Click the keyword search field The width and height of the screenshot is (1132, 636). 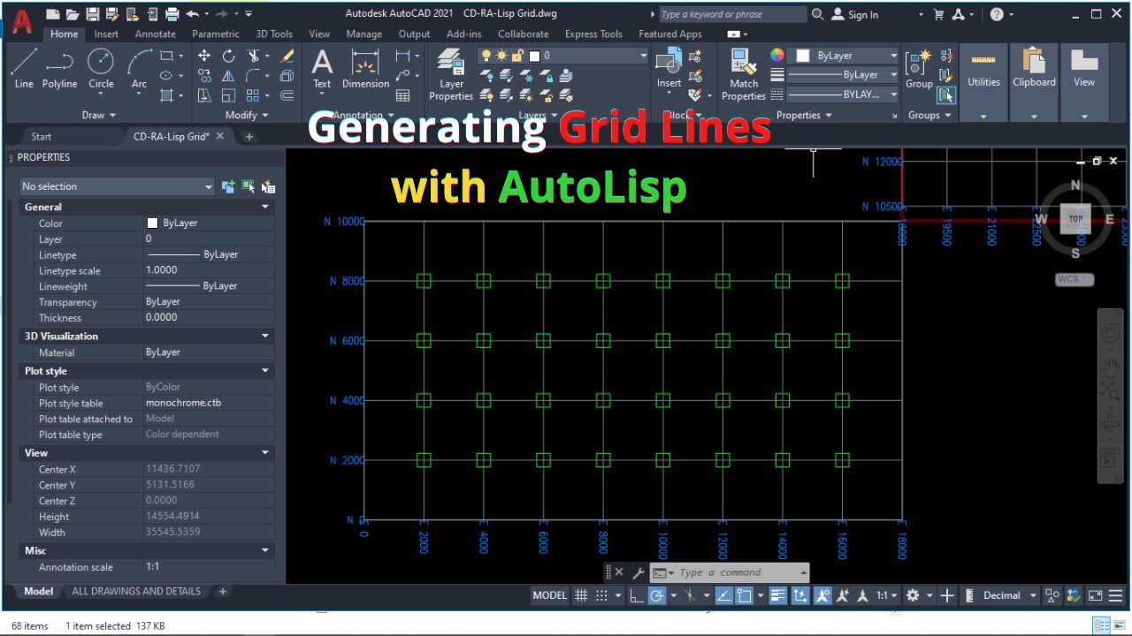point(732,14)
